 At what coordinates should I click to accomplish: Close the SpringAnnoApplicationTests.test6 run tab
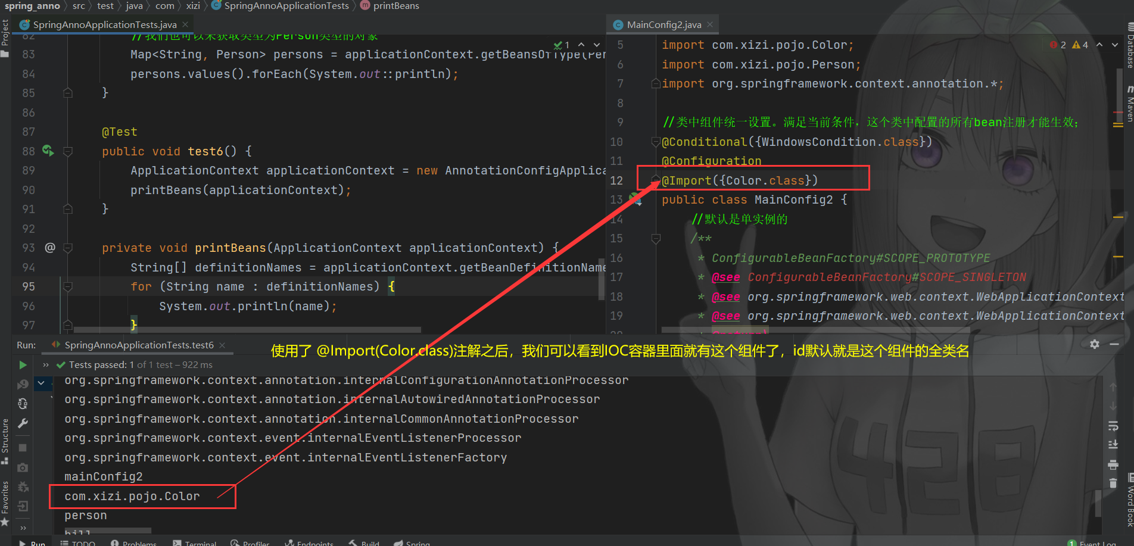[x=222, y=345]
